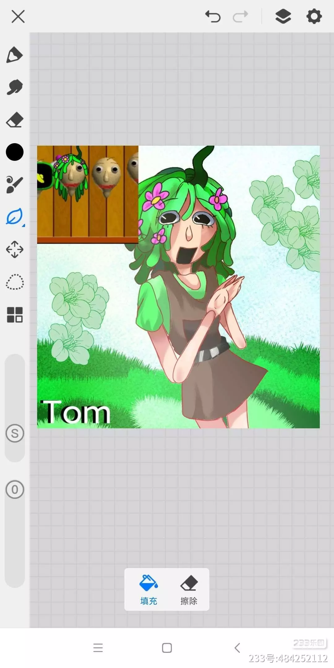The width and height of the screenshot is (334, 668).
Task: Open the black color swatch
Action: (x=15, y=152)
